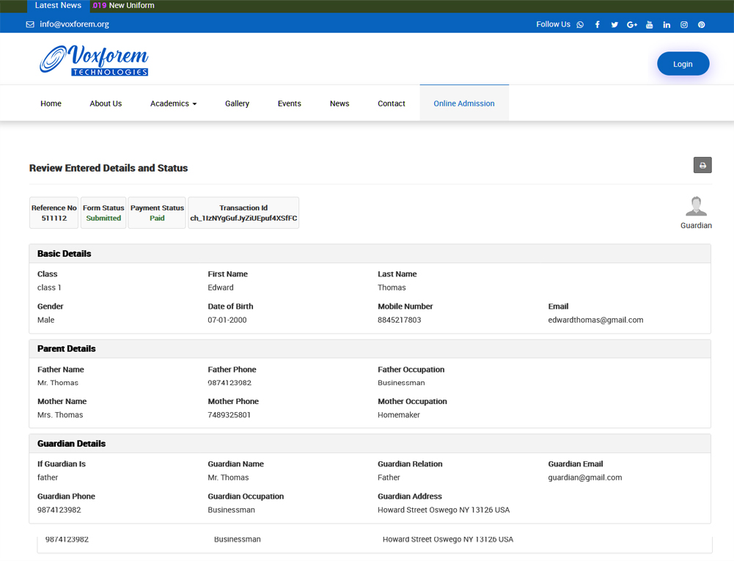Open the Pinterest icon

pos(701,25)
